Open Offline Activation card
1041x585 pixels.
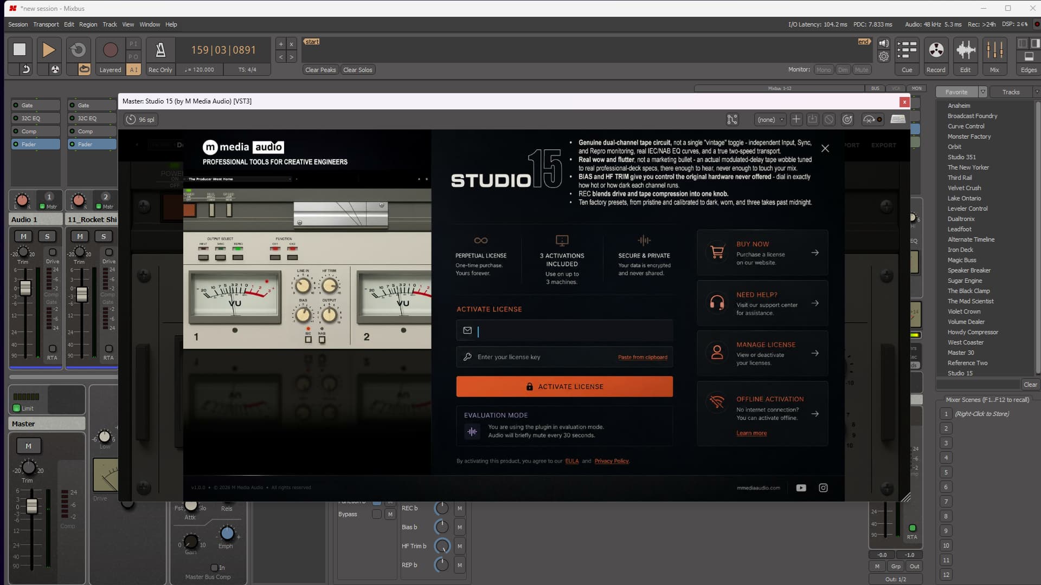pyautogui.click(x=762, y=414)
